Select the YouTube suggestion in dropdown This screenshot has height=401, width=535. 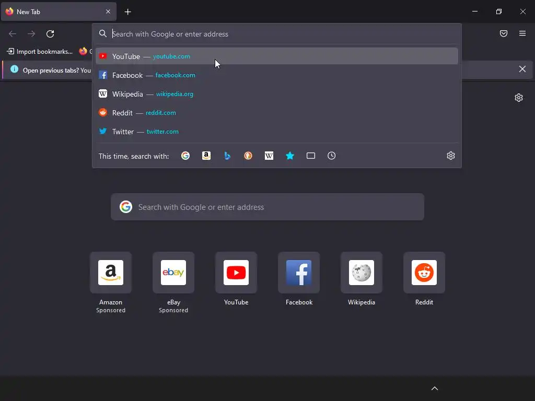277,56
